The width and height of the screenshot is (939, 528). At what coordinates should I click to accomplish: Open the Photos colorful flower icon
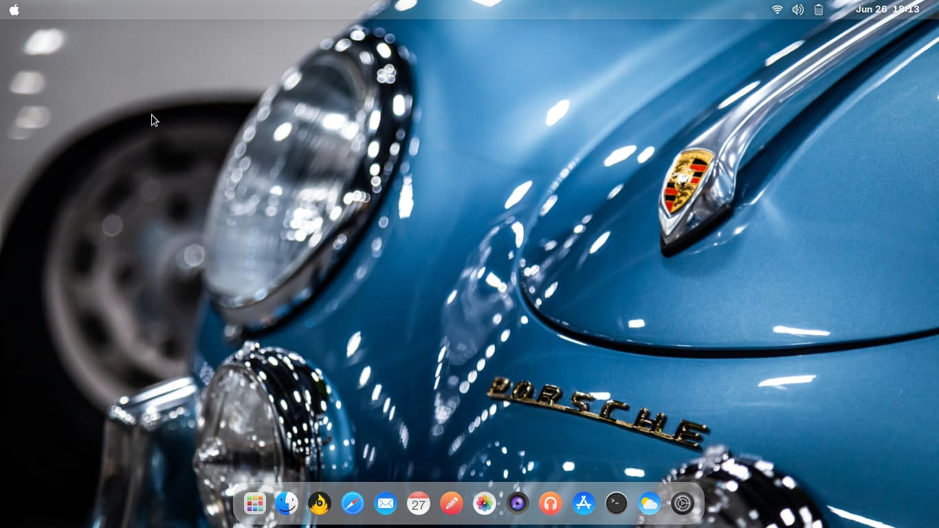pos(485,504)
